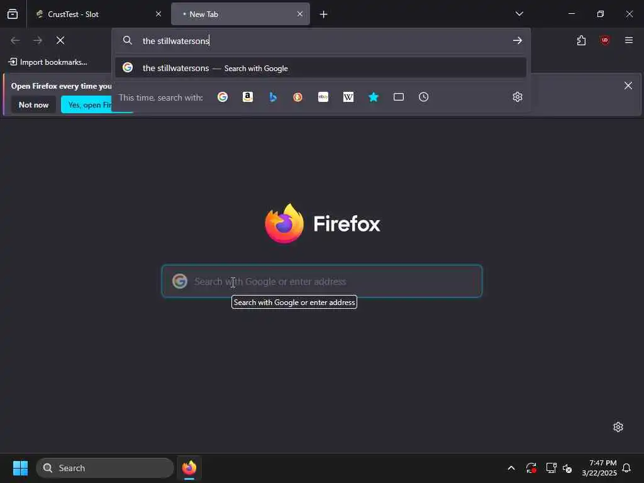Open the Windows Start menu

[x=20, y=468]
